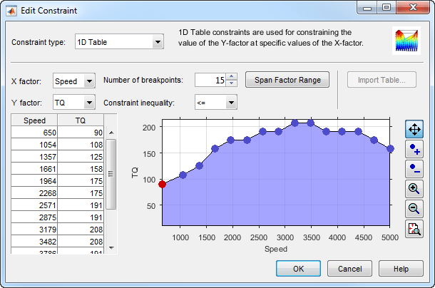Select Speed cell 3482

pos(34,242)
